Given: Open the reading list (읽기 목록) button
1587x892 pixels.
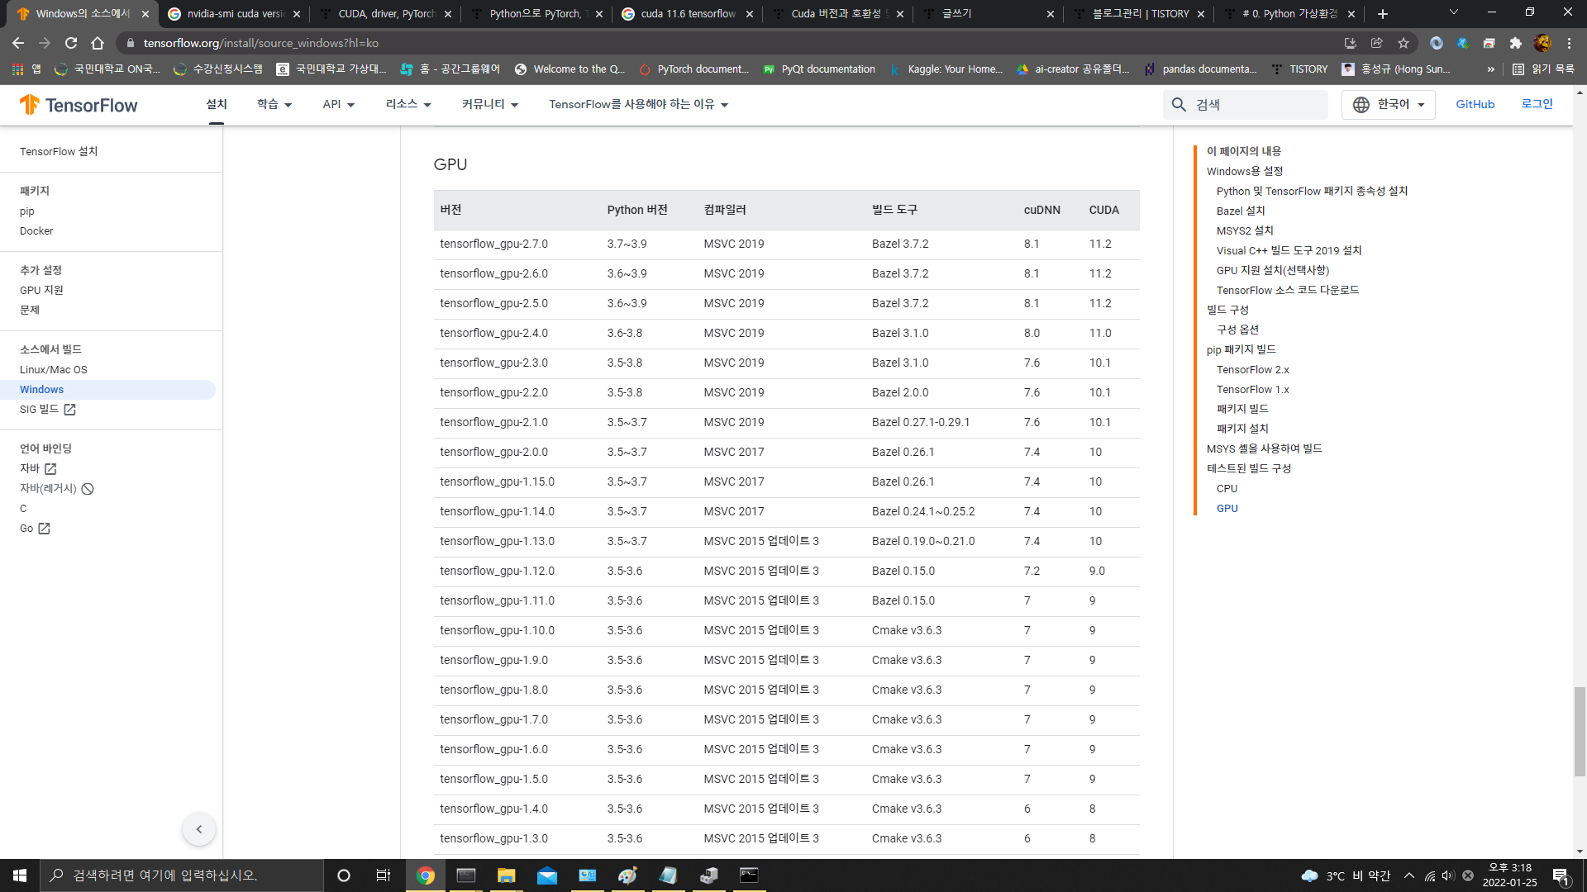Looking at the screenshot, I should pyautogui.click(x=1543, y=69).
